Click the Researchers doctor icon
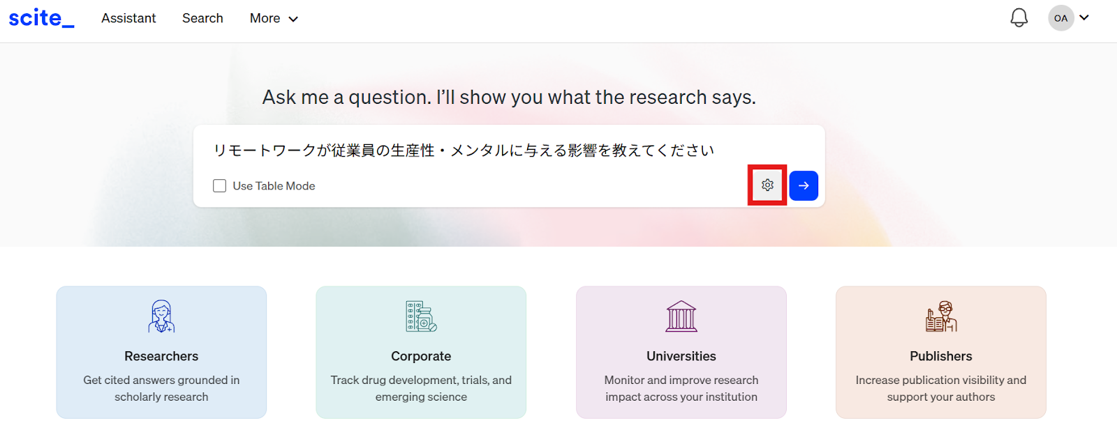The image size is (1117, 430). pos(161,316)
